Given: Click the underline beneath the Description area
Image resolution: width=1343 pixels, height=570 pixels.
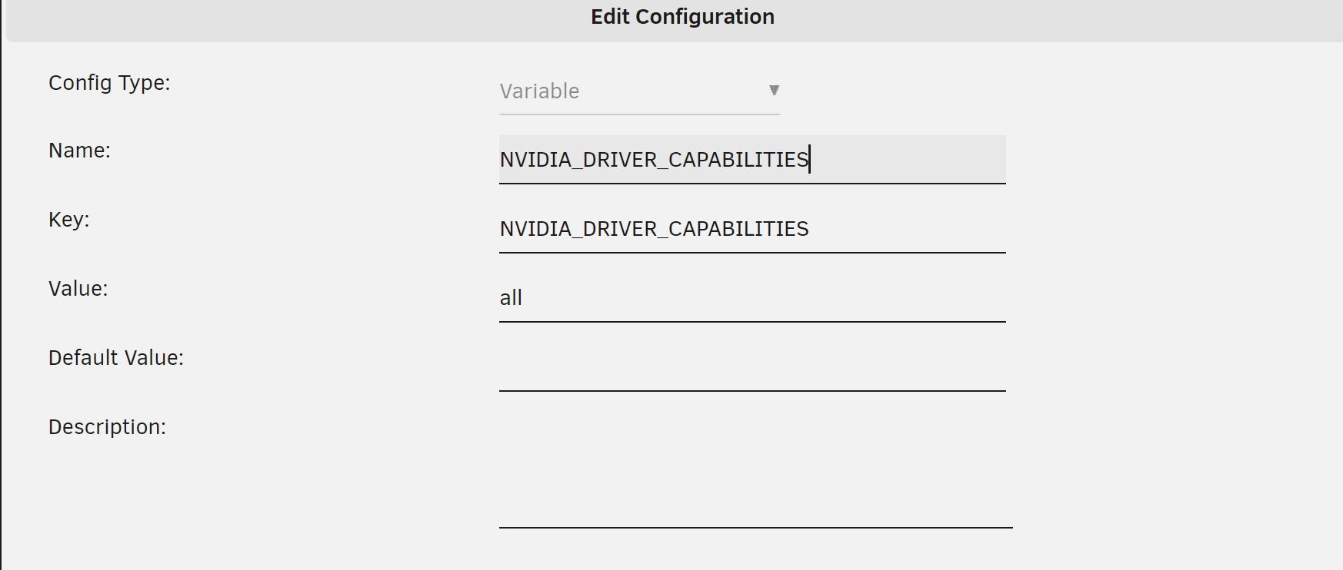Looking at the screenshot, I should [x=755, y=527].
